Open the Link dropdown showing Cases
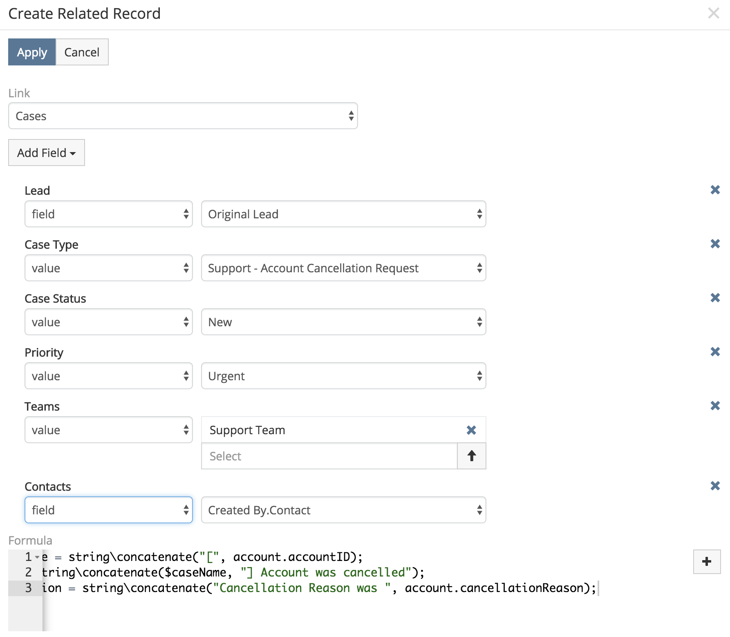Screen dimensions: 730x637 (183, 116)
